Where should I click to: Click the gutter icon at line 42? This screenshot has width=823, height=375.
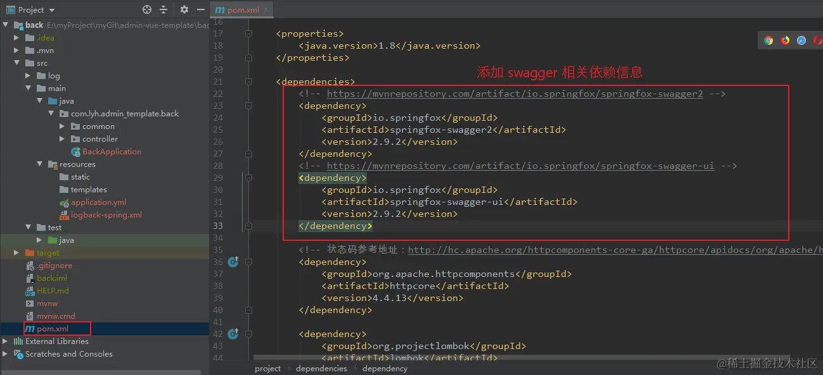tap(233, 333)
